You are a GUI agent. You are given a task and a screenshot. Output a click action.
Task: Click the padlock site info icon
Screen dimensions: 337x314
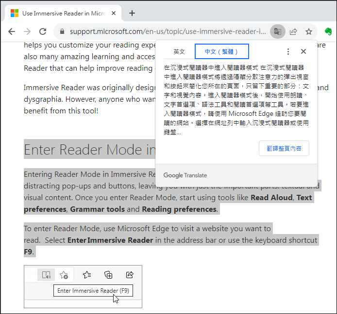pos(62,31)
